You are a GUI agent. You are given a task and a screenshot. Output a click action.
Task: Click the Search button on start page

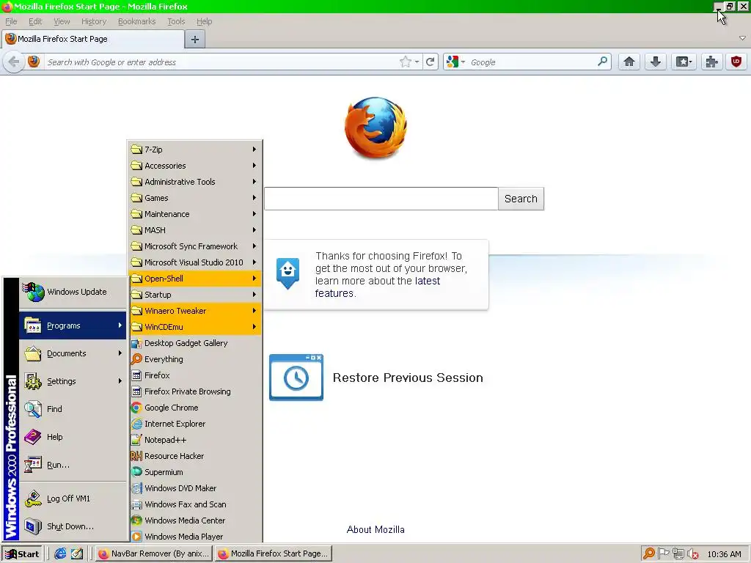(521, 198)
